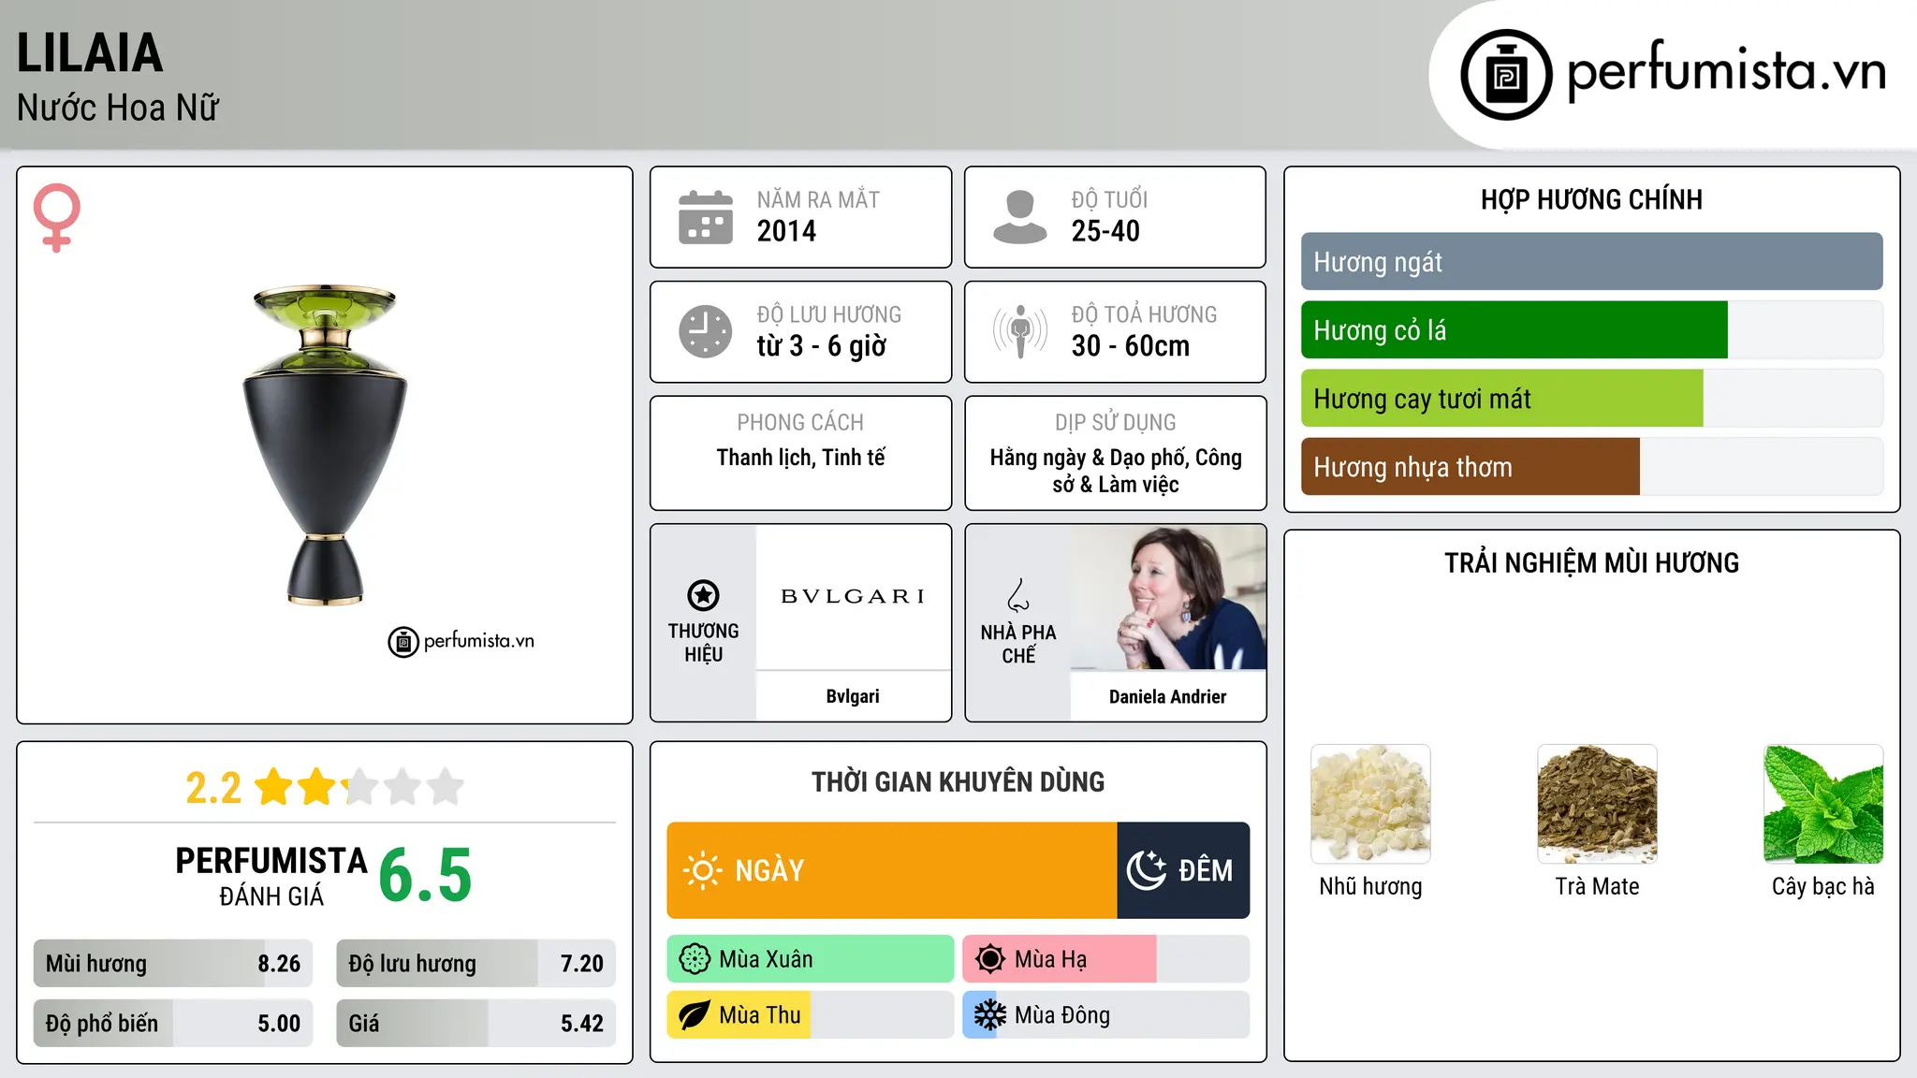Viewport: 1917px width, 1078px height.
Task: Click the 2.2 star rating number
Action: [213, 788]
